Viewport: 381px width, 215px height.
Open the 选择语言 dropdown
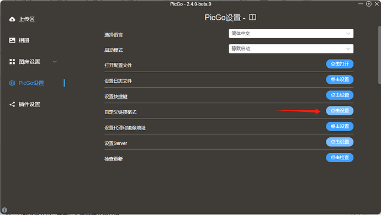tap(291, 34)
